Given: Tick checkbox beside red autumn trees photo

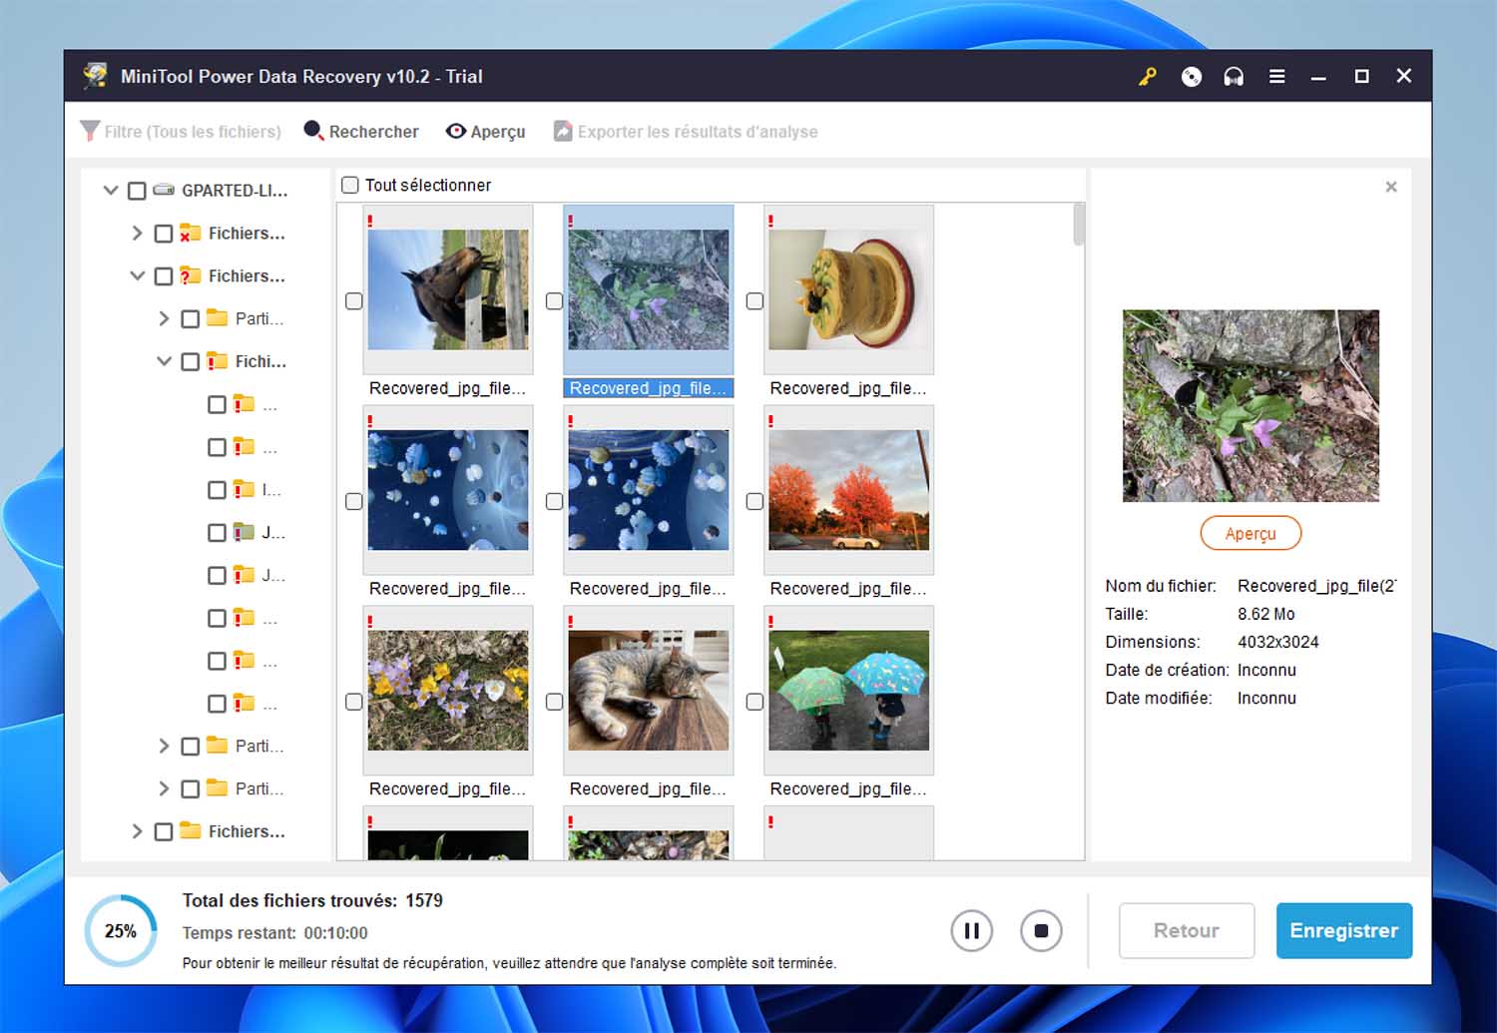Looking at the screenshot, I should 754,501.
